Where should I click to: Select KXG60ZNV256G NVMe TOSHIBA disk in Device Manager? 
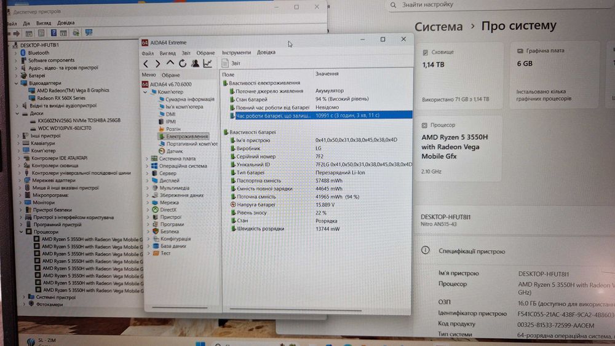tap(79, 120)
